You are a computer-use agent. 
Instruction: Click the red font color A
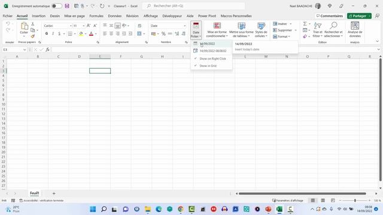[x=91, y=33]
